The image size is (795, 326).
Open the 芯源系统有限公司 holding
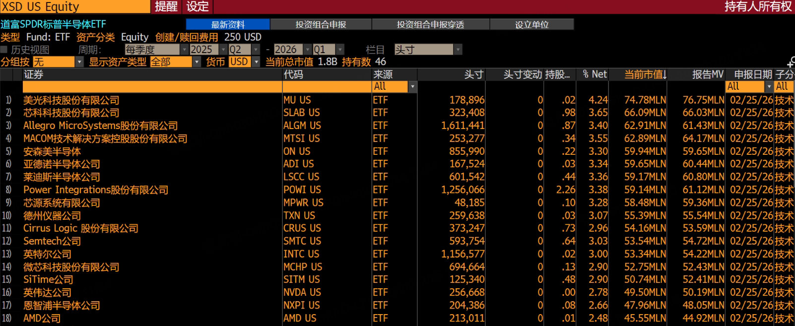pos(62,203)
